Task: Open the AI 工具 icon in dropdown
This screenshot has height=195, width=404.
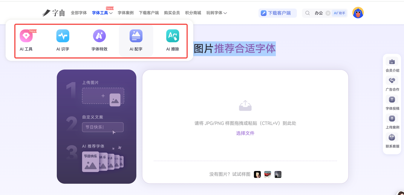Action: pos(26,36)
